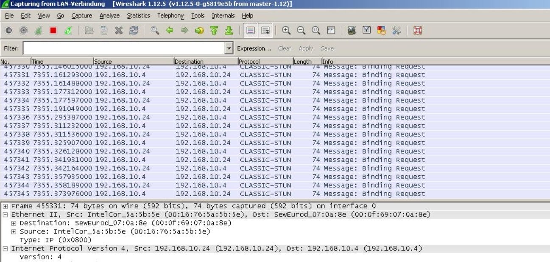Open the Statistics menu
Image resolution: width=550 pixels, height=262 pixels.
pyautogui.click(x=138, y=16)
